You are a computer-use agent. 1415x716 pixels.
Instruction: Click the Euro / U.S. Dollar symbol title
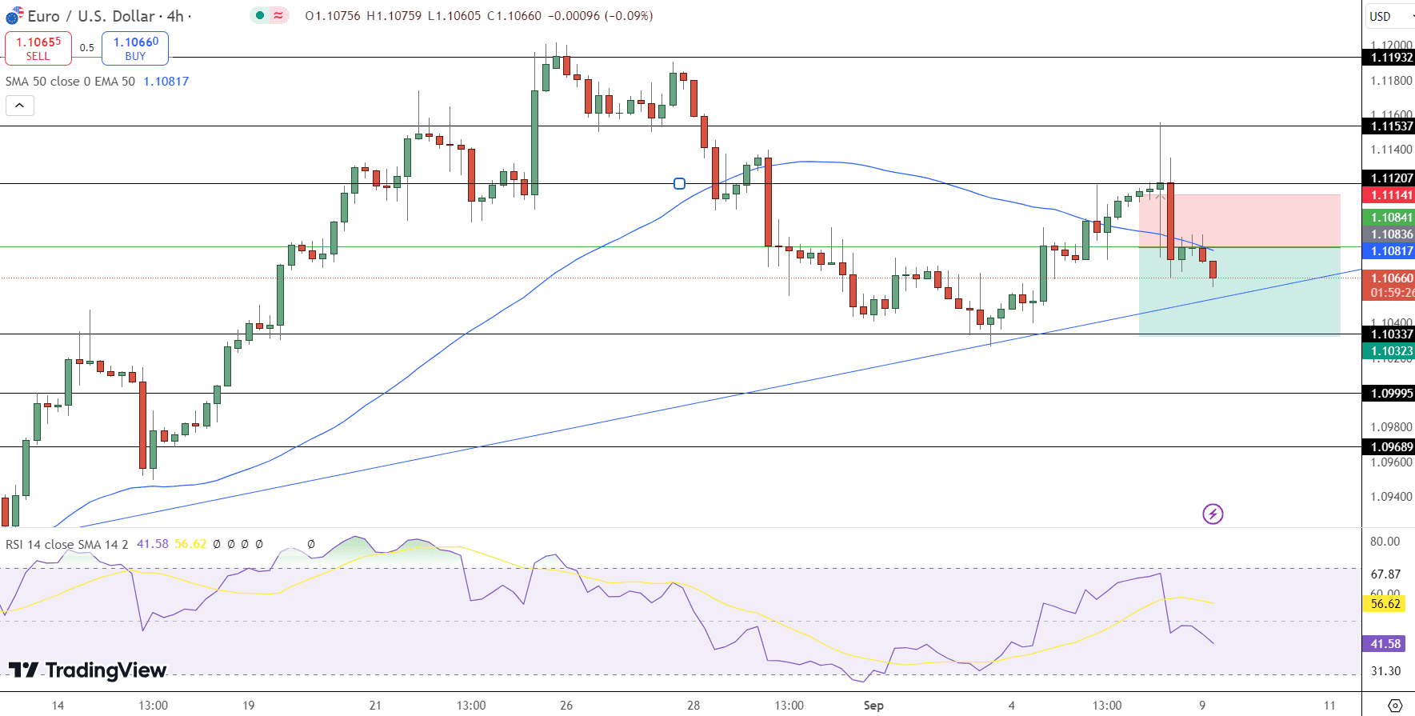(x=91, y=16)
